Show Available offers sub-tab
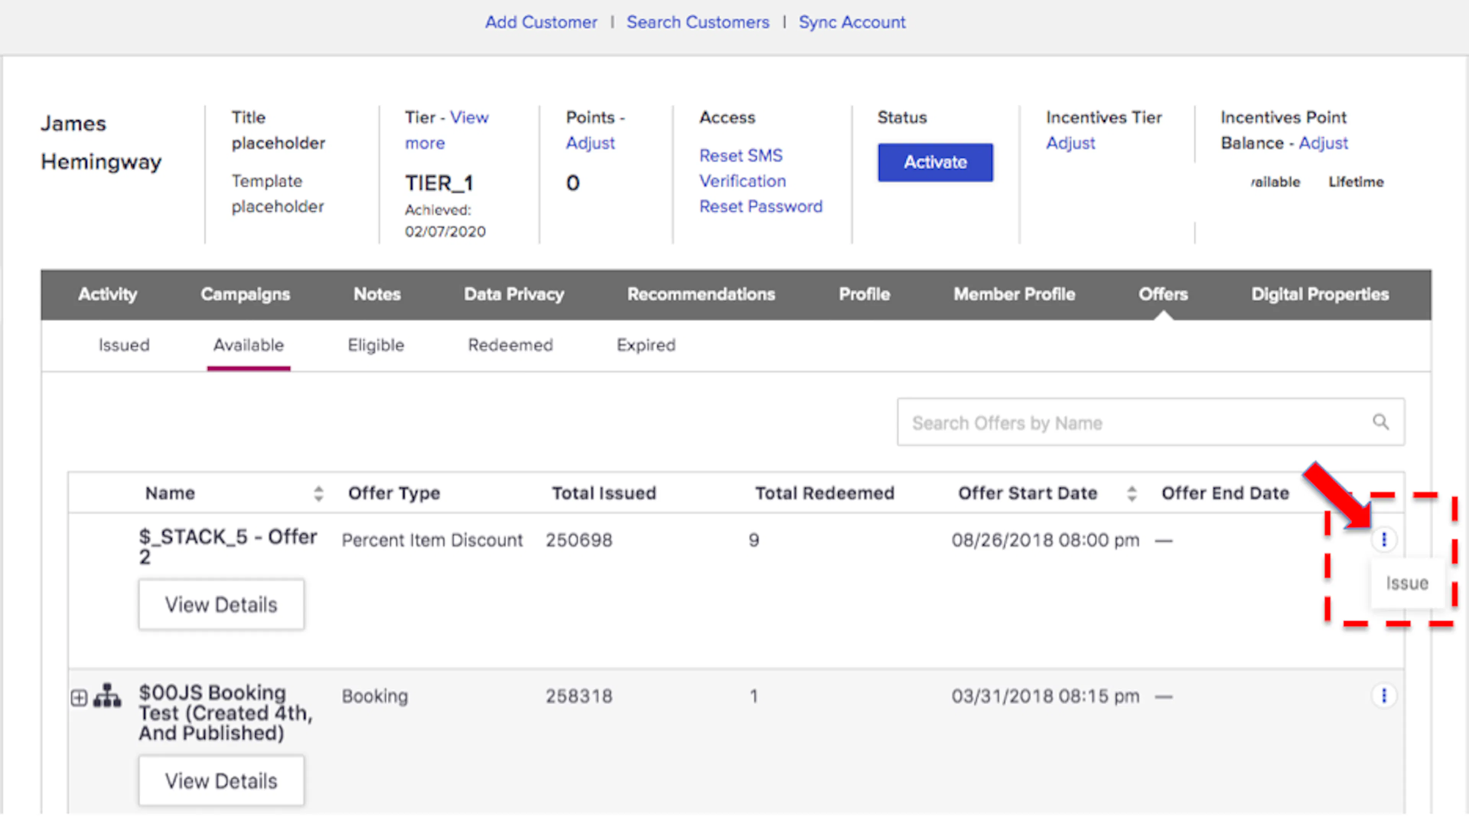This screenshot has height=820, width=1469. [249, 345]
